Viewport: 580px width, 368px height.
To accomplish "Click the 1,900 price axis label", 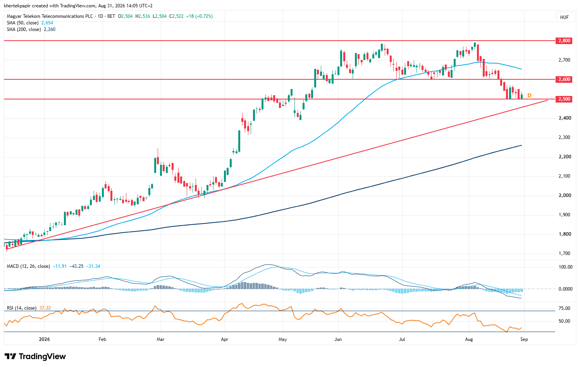I will tap(565, 215).
